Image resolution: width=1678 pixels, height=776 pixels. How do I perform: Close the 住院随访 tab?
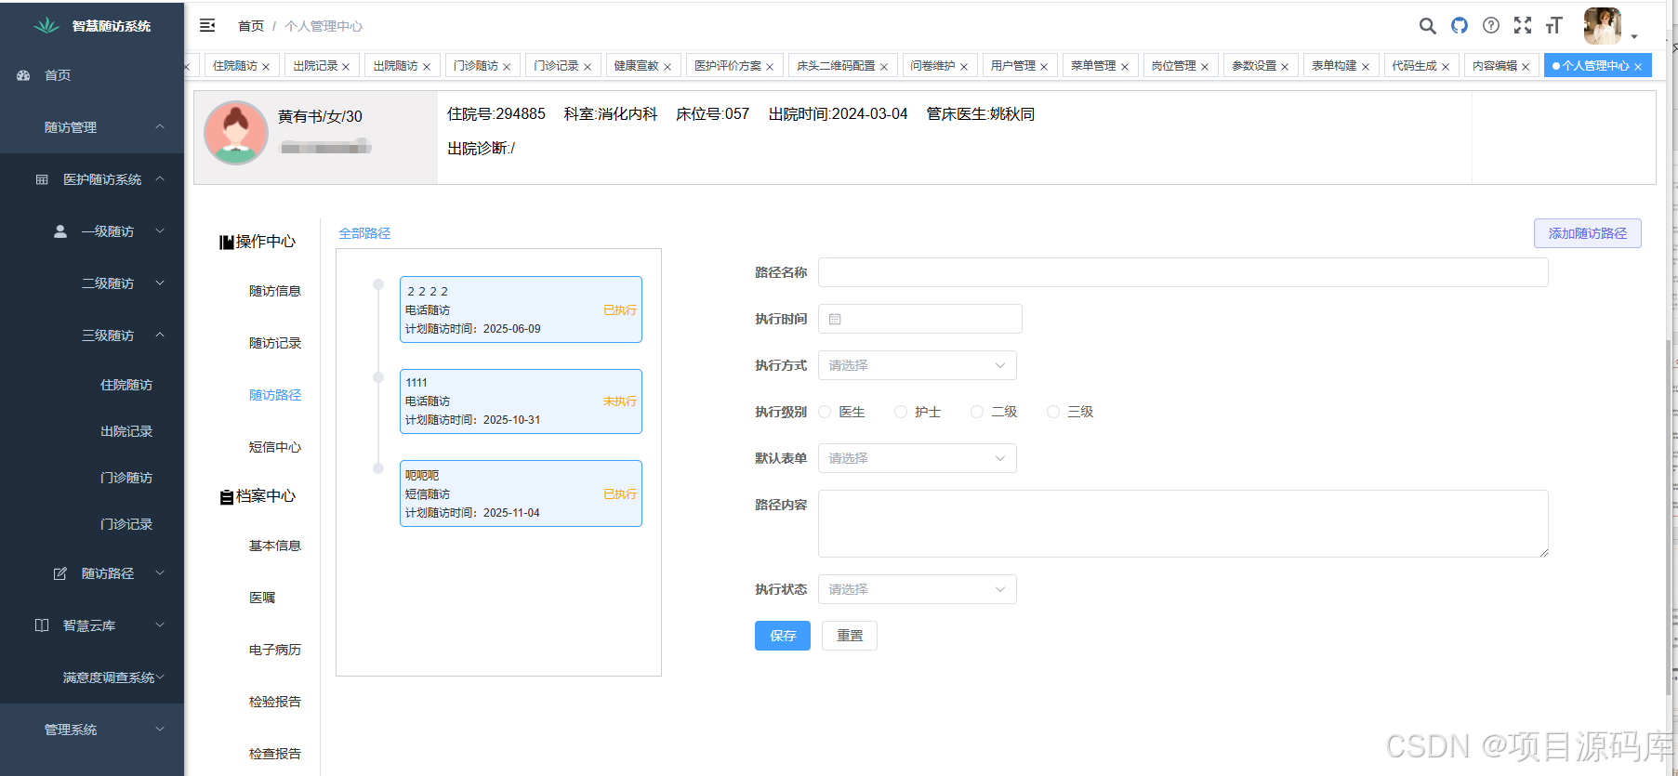266,67
